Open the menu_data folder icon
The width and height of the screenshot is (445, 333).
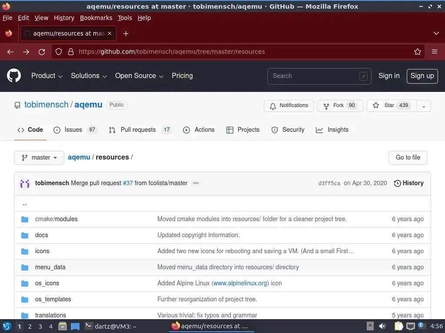tap(25, 267)
